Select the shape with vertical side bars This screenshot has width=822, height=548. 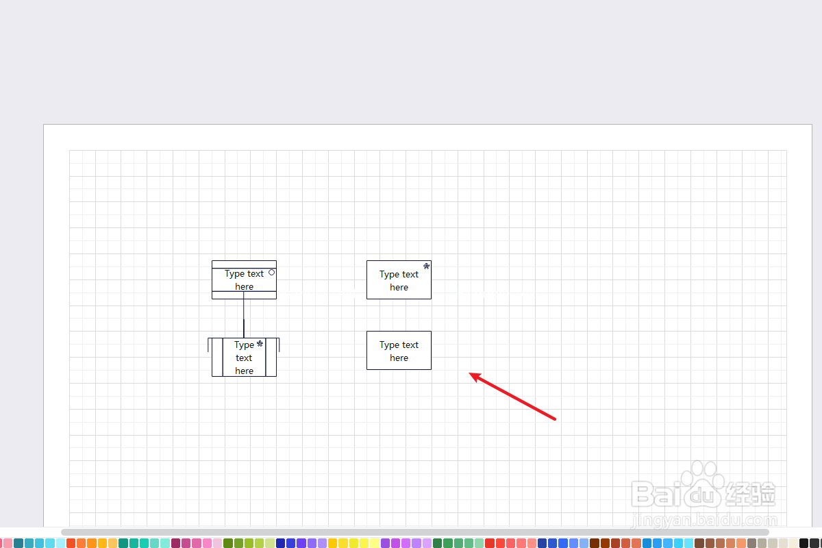(244, 357)
